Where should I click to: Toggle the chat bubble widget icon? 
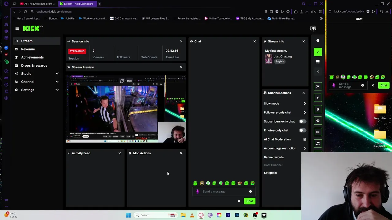pos(318,121)
